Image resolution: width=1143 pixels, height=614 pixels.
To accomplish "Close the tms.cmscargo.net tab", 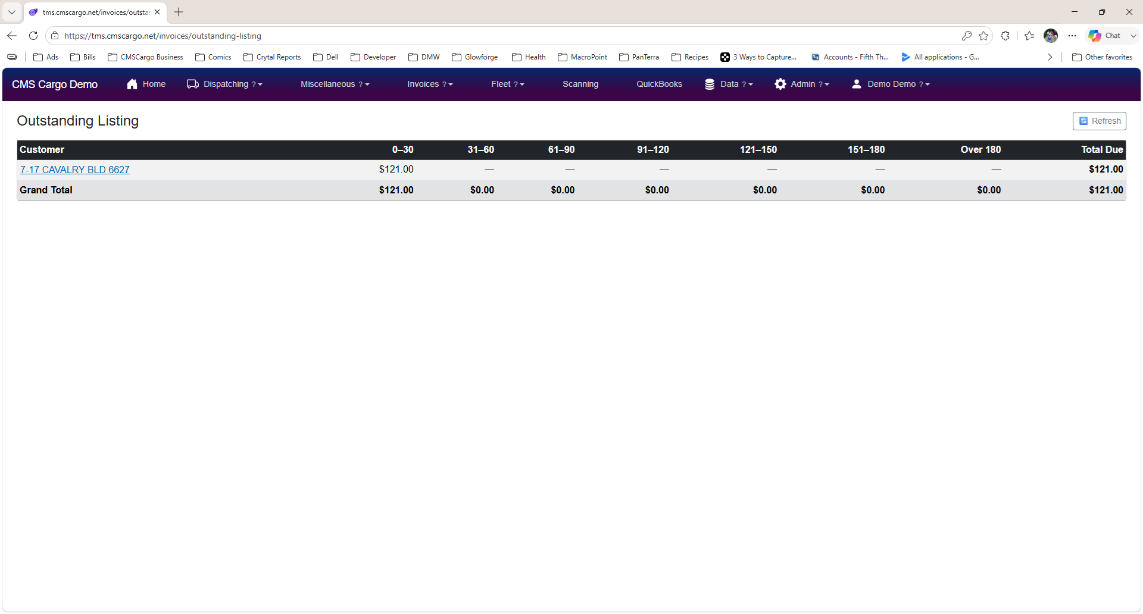I will 157,12.
